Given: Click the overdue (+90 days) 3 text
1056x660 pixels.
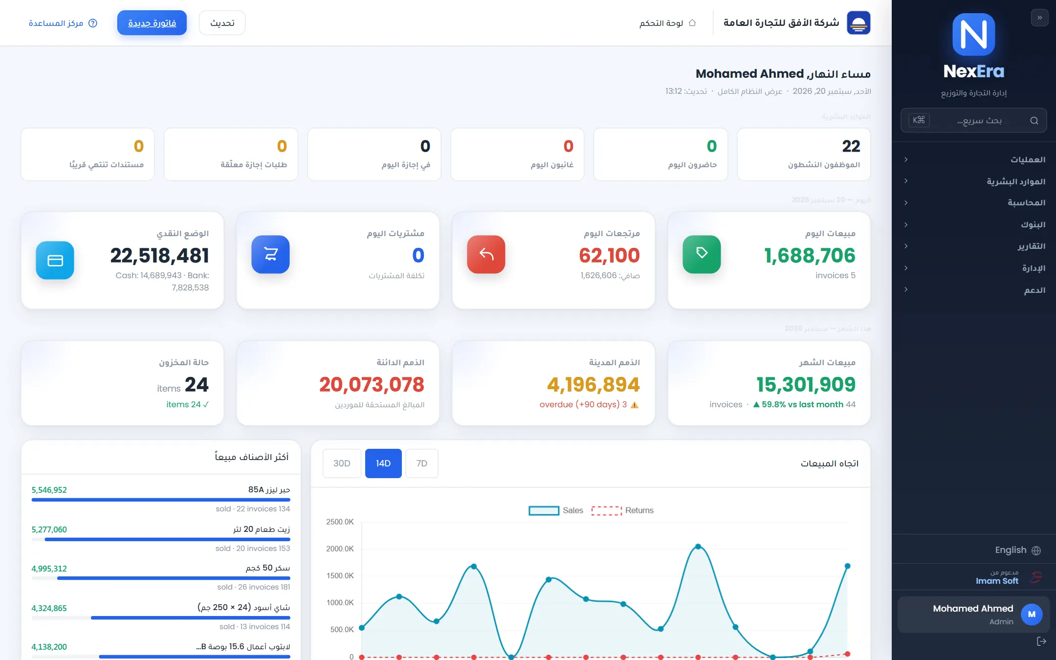Looking at the screenshot, I should click(x=583, y=404).
